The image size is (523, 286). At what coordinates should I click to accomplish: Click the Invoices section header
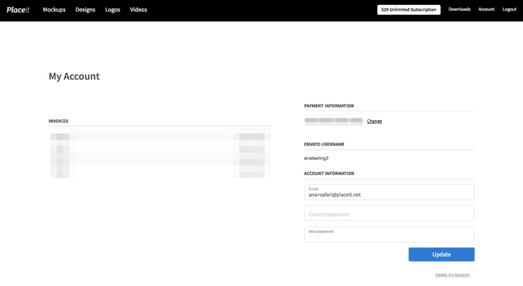(x=59, y=121)
